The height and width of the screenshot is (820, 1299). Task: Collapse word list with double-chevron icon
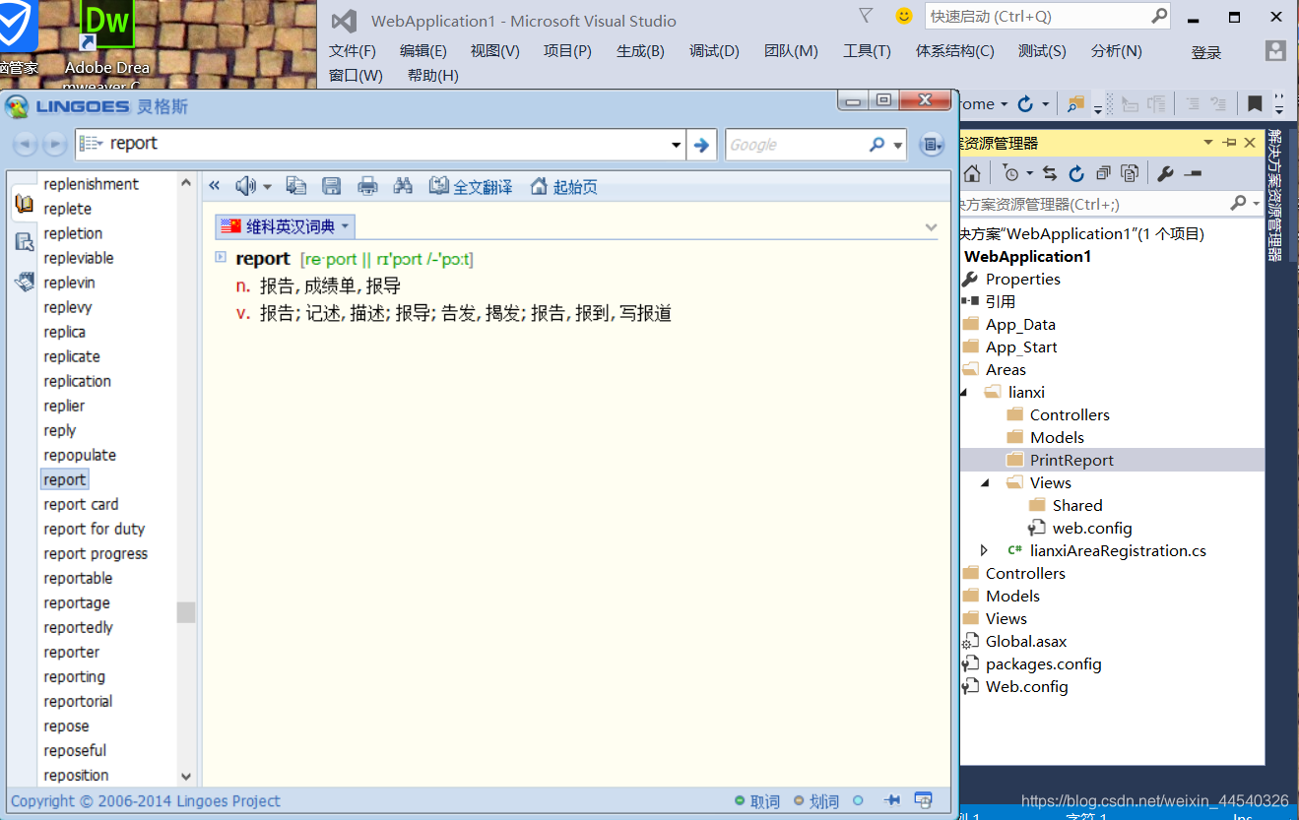[x=214, y=186]
